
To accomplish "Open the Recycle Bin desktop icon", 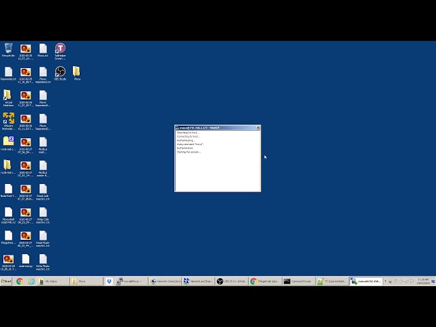I will click(8, 50).
